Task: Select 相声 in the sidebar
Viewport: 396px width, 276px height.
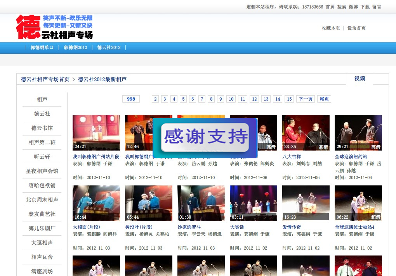Action: [x=42, y=99]
